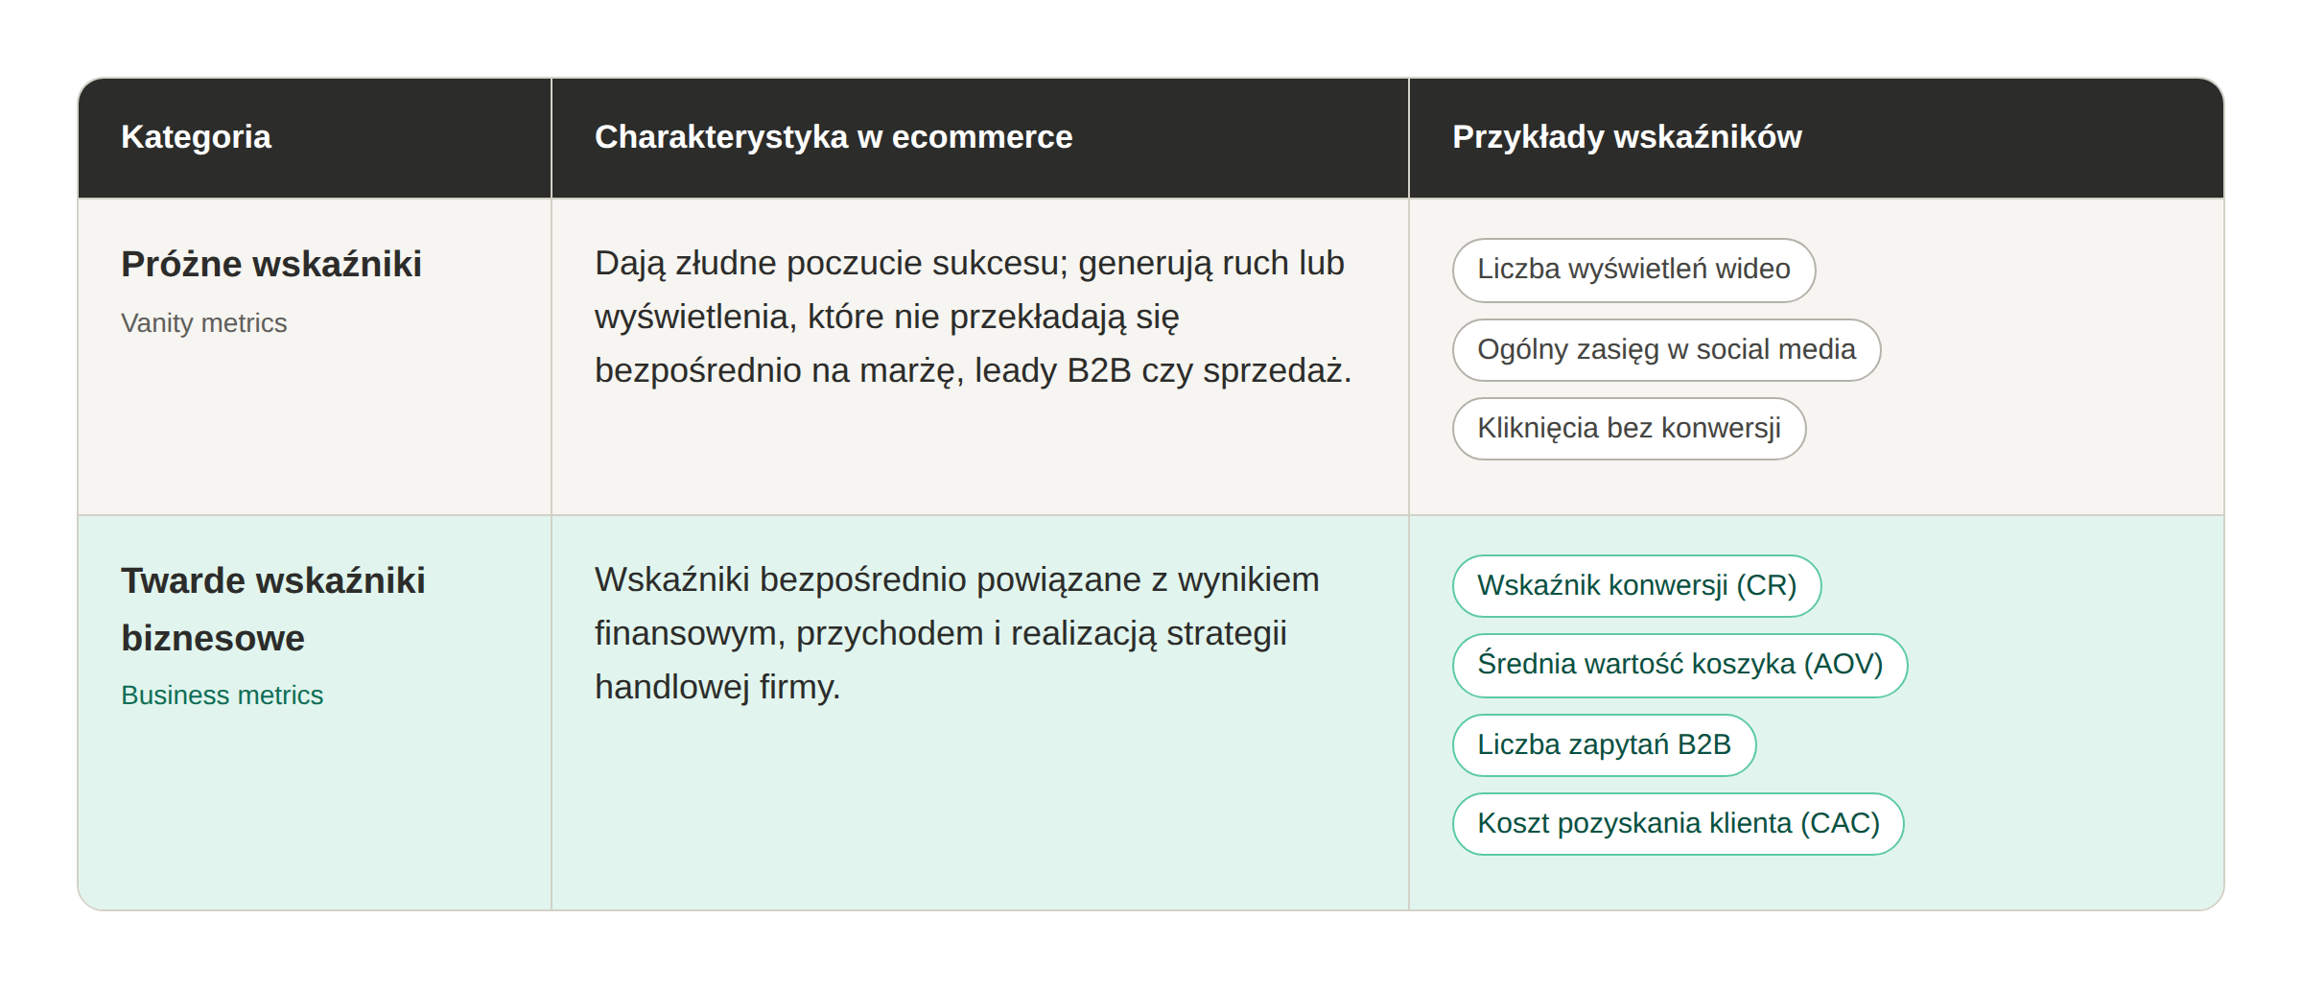The height and width of the screenshot is (990, 2302).
Task: Click the Ogólny zasięg w social media tag
Action: pyautogui.click(x=1666, y=350)
